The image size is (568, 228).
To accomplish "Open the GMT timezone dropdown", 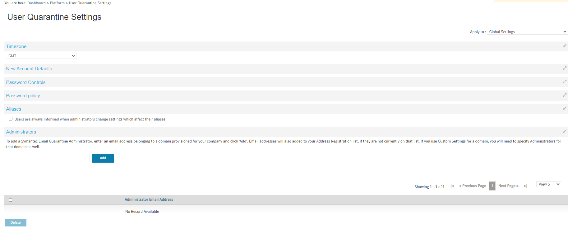I will coord(41,56).
